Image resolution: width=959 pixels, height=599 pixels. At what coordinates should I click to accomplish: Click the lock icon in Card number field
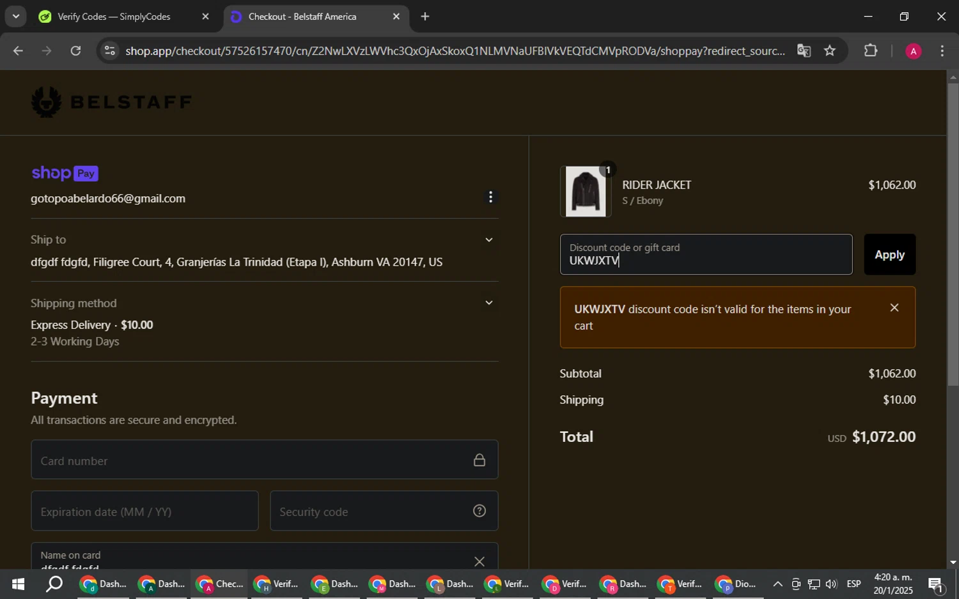click(479, 460)
